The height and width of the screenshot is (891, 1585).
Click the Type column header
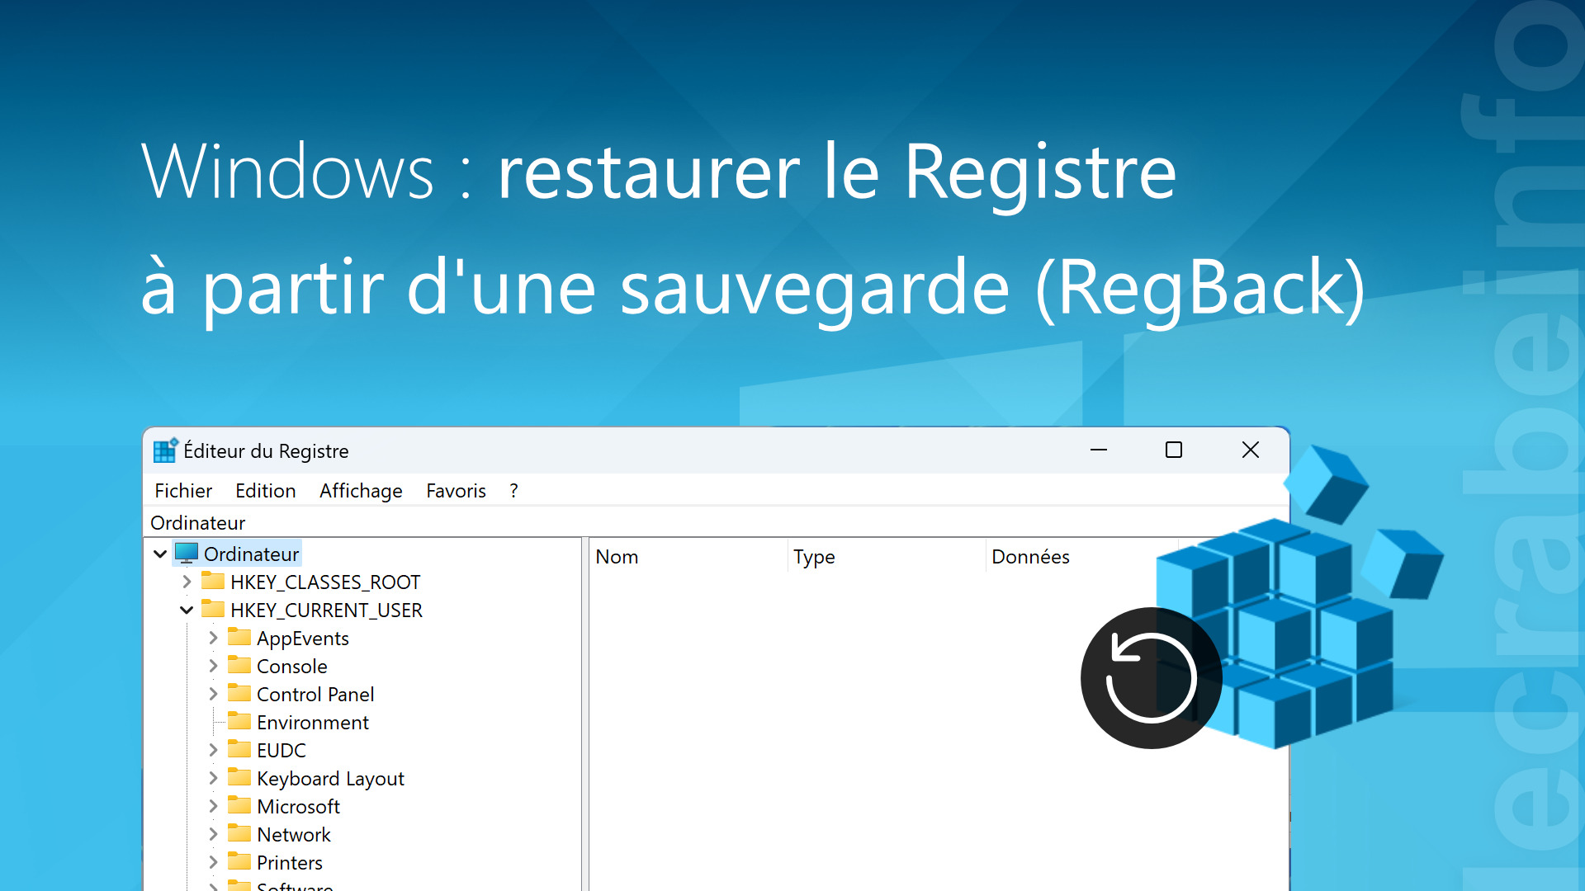886,557
